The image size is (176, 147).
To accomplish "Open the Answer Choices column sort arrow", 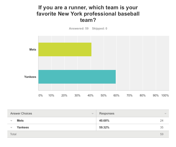I will point(93,113).
